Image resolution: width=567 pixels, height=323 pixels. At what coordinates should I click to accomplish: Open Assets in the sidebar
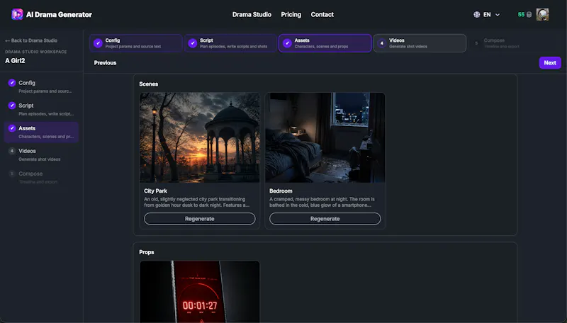pos(42,132)
